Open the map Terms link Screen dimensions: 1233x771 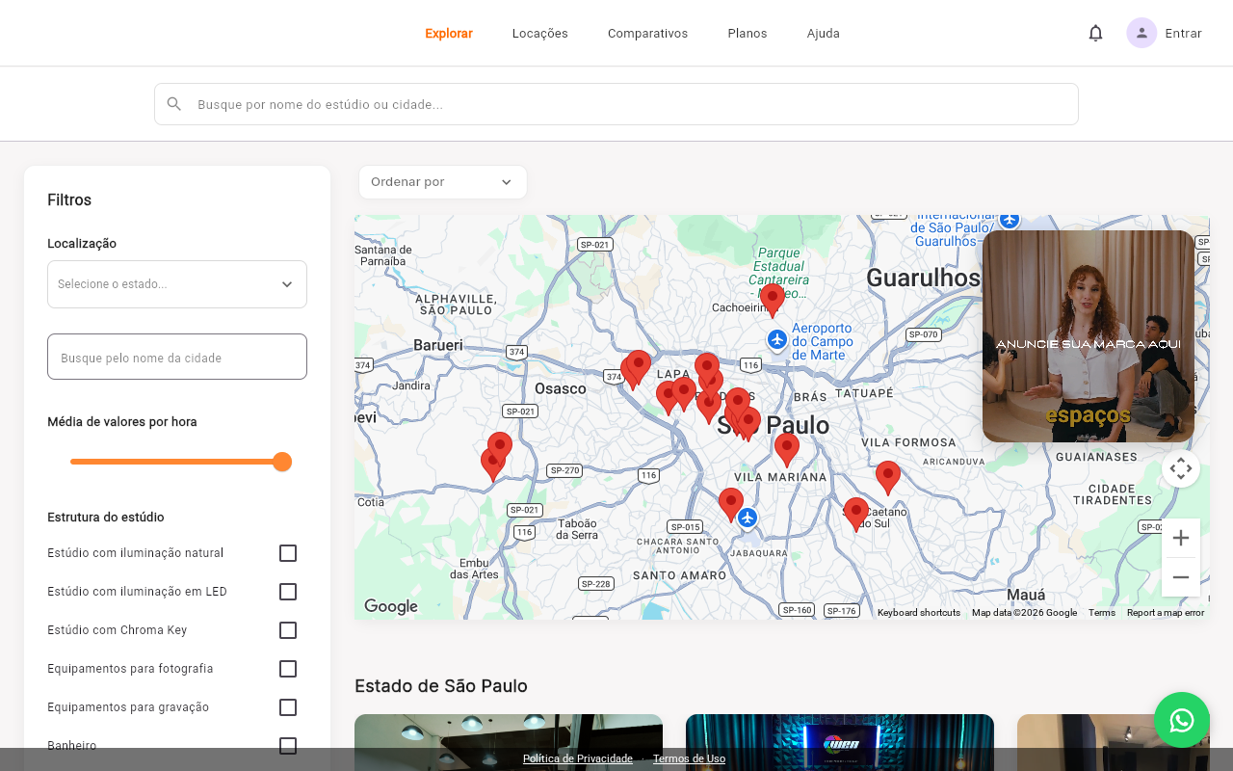tap(1102, 613)
